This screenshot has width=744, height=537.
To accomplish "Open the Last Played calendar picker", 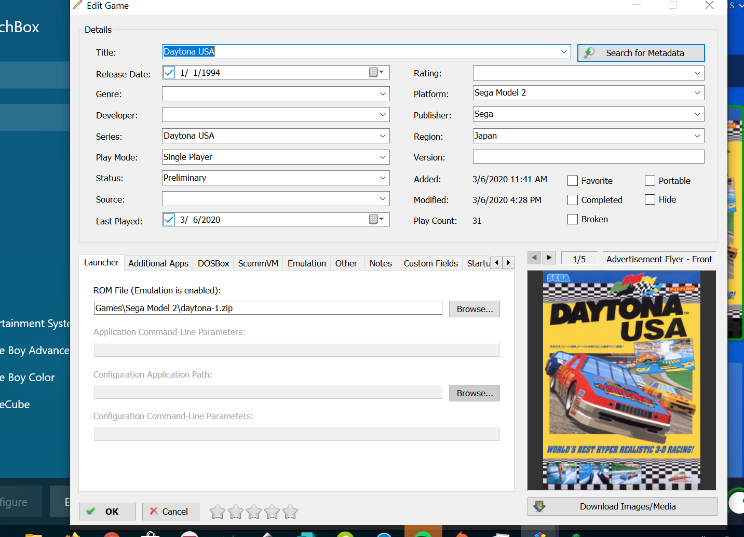I will click(x=376, y=220).
